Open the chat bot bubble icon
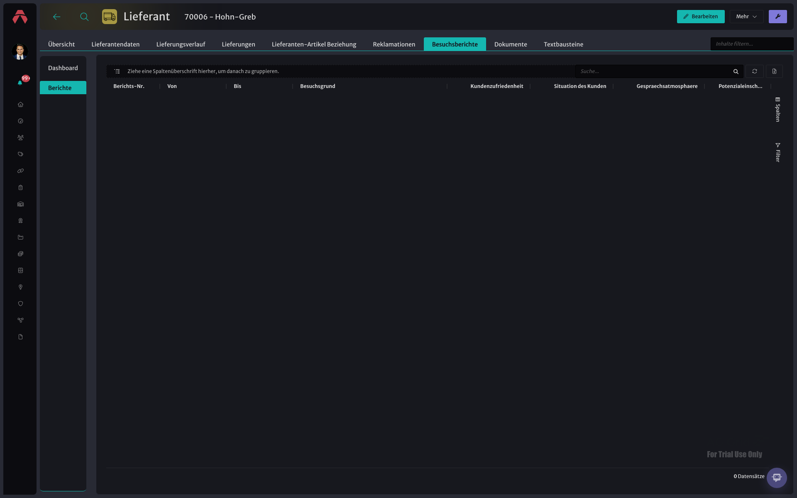The height and width of the screenshot is (498, 797). click(777, 478)
